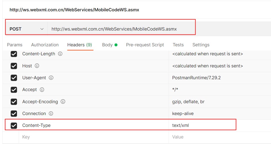
Task: Open the Pre-request Script tab
Action: 145,45
